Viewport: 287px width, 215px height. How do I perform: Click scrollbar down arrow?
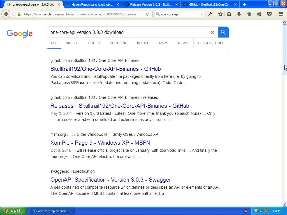click(x=284, y=204)
